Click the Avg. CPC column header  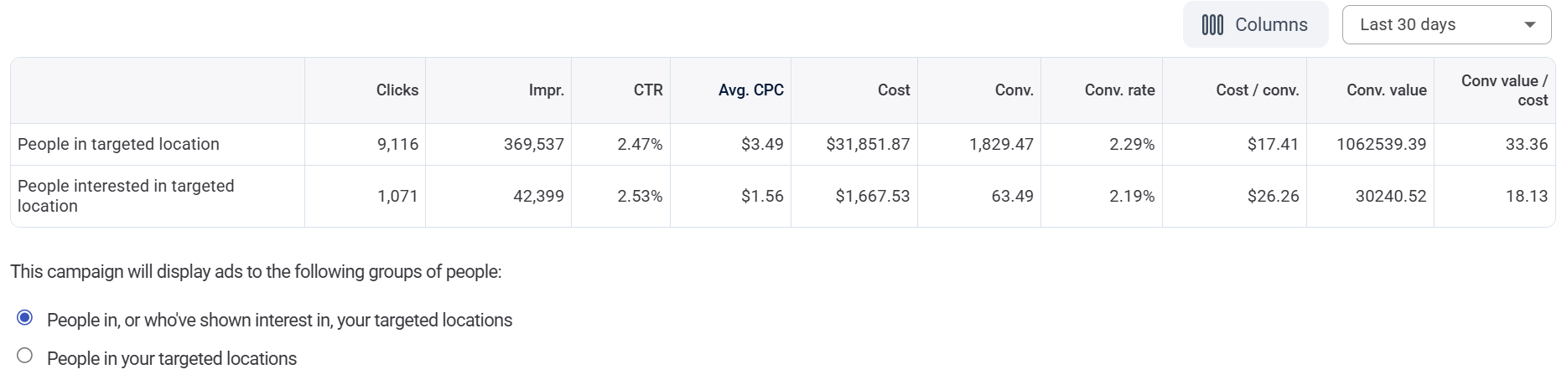click(750, 90)
